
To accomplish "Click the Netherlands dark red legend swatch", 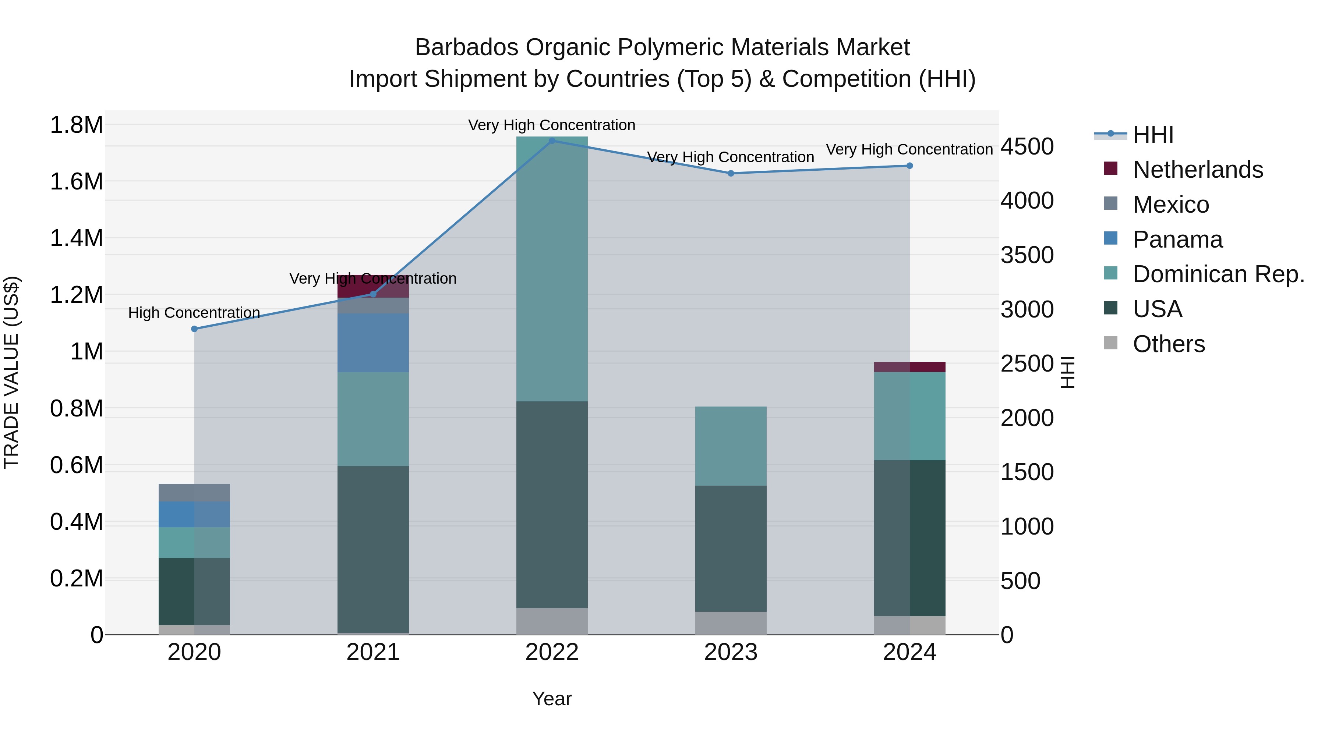I will pos(1111,168).
